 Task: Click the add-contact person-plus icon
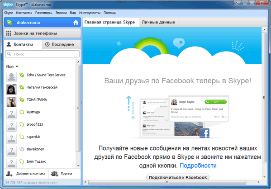(9, 174)
